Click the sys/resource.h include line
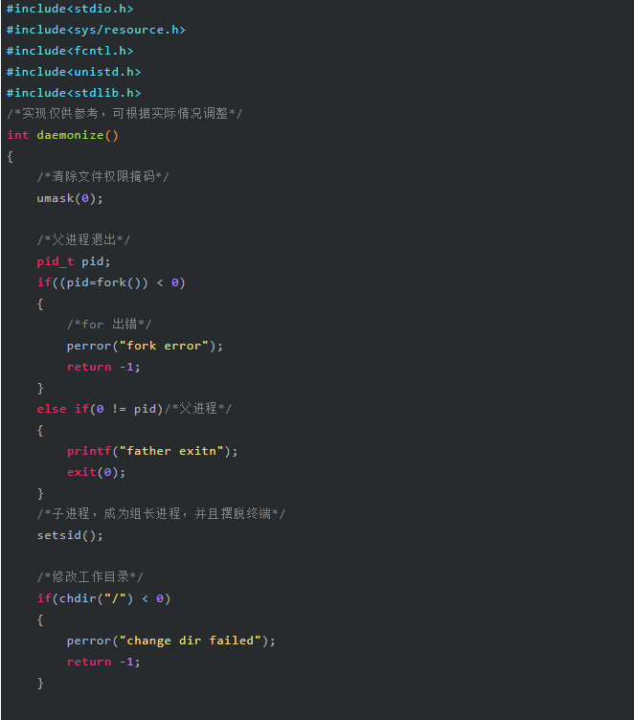Viewport: 634px width, 720px height. [x=96, y=30]
